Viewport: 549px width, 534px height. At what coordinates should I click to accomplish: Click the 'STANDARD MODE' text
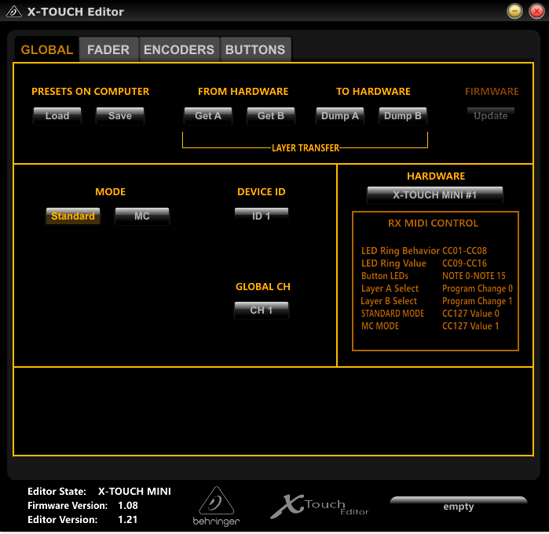[x=393, y=314]
